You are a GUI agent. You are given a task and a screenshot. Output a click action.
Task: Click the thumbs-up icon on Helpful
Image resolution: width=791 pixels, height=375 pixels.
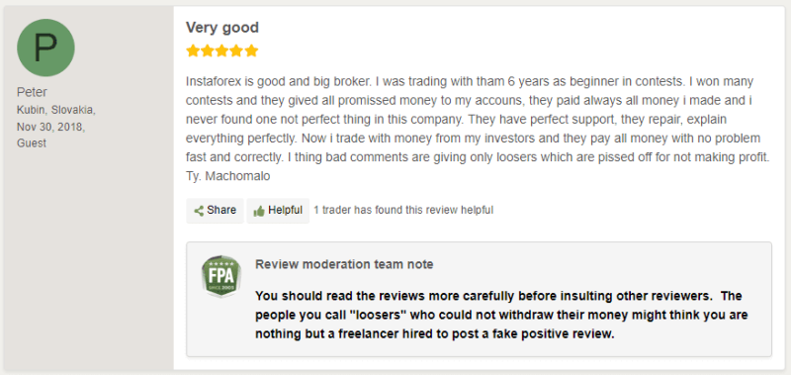click(x=259, y=211)
